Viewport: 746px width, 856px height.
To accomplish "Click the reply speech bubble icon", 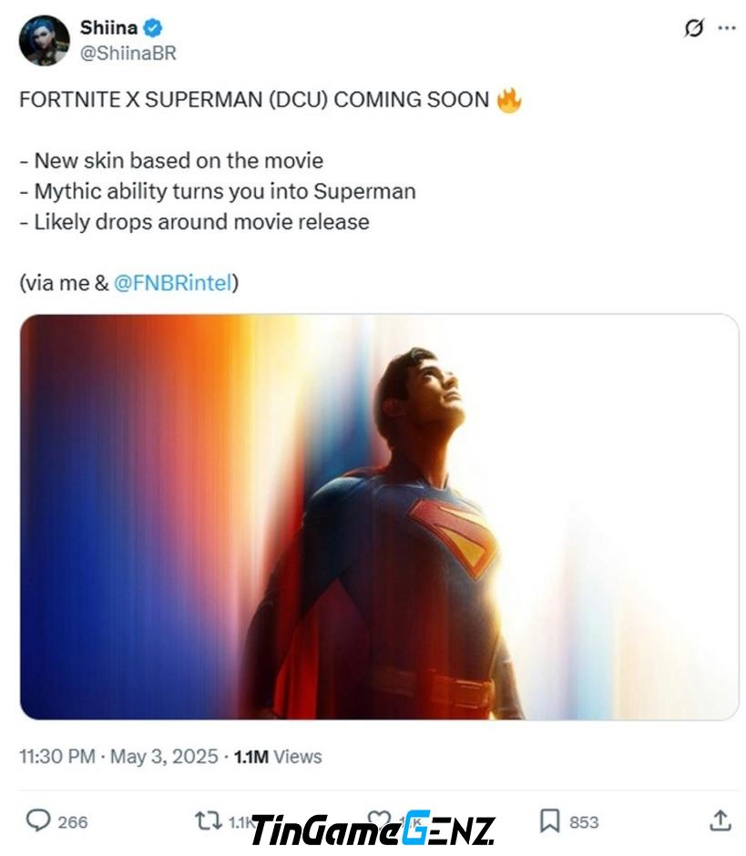I will (38, 821).
